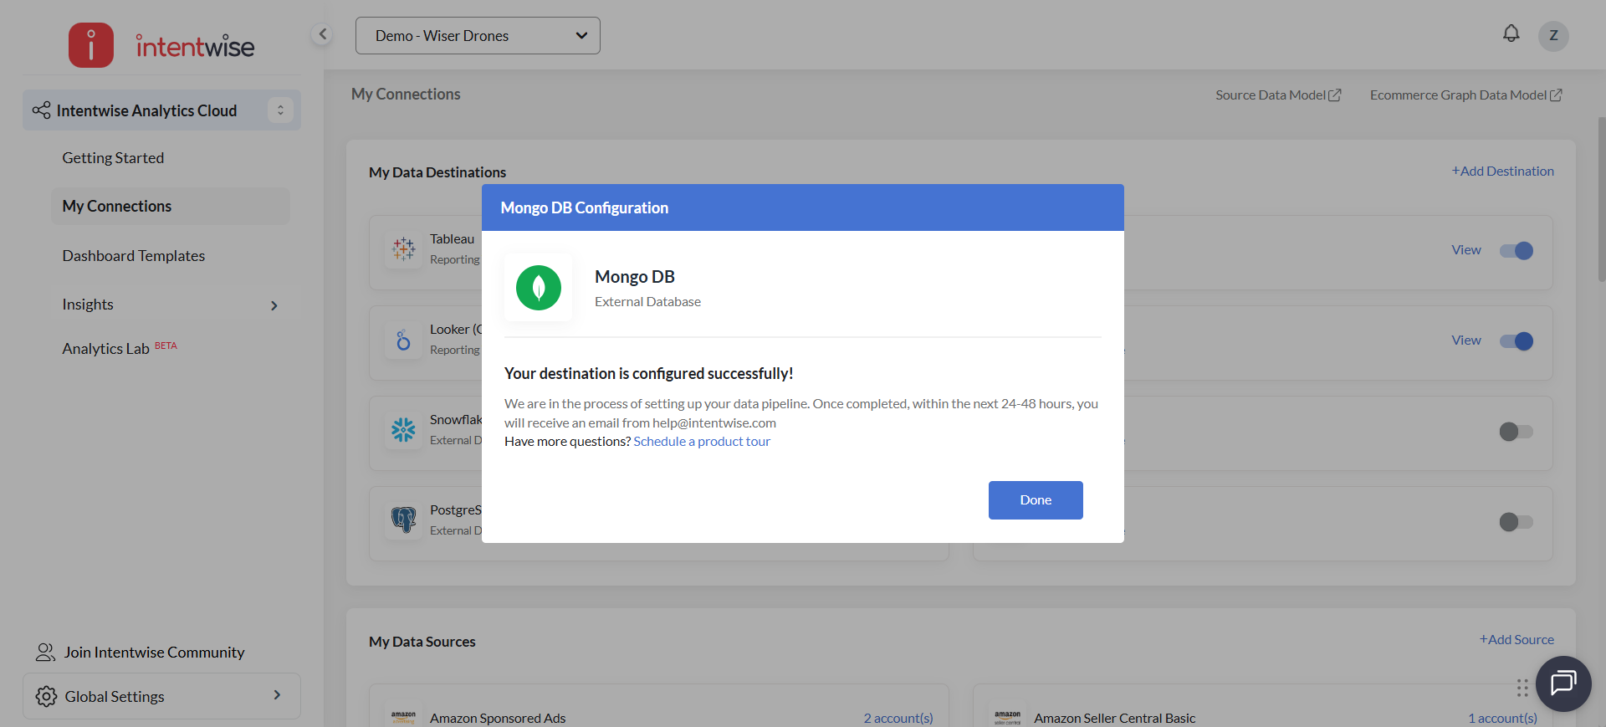
Task: Click the notification bell icon
Action: click(x=1511, y=34)
